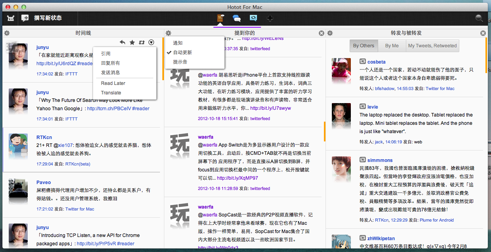
Task: Open settings gear of the 提到你的 column
Action: point(168,33)
